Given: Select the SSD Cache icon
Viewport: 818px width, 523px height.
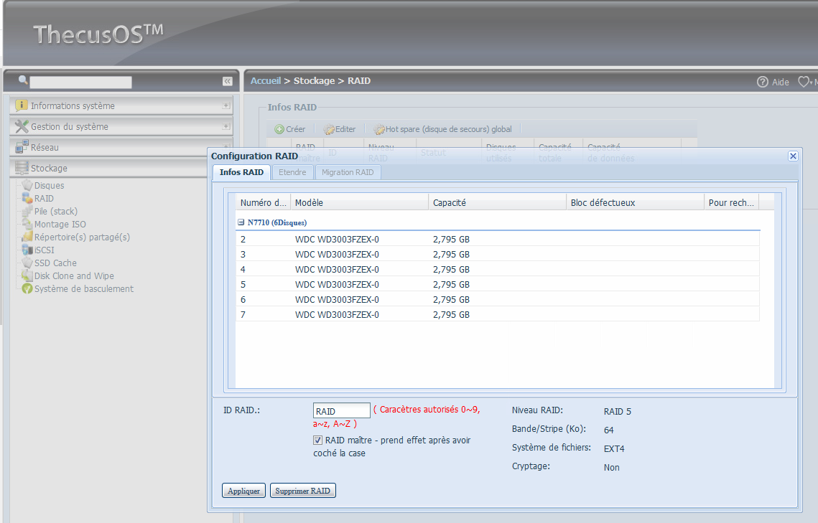Looking at the screenshot, I should tap(27, 263).
